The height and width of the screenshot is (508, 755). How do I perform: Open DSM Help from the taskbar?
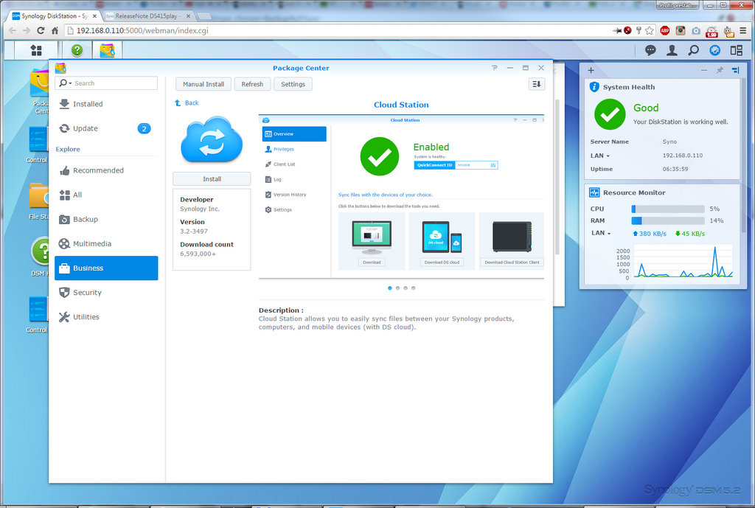coord(77,50)
